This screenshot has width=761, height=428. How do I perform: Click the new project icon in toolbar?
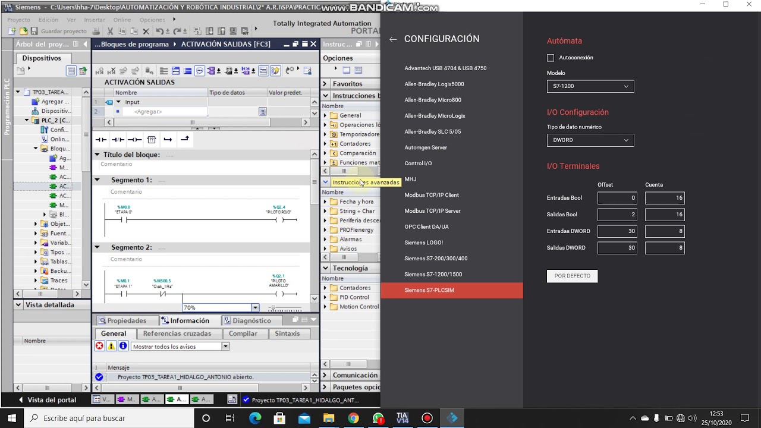tap(13, 31)
